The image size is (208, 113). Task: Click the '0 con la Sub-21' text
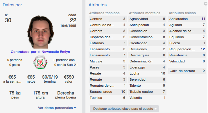tap(66, 65)
